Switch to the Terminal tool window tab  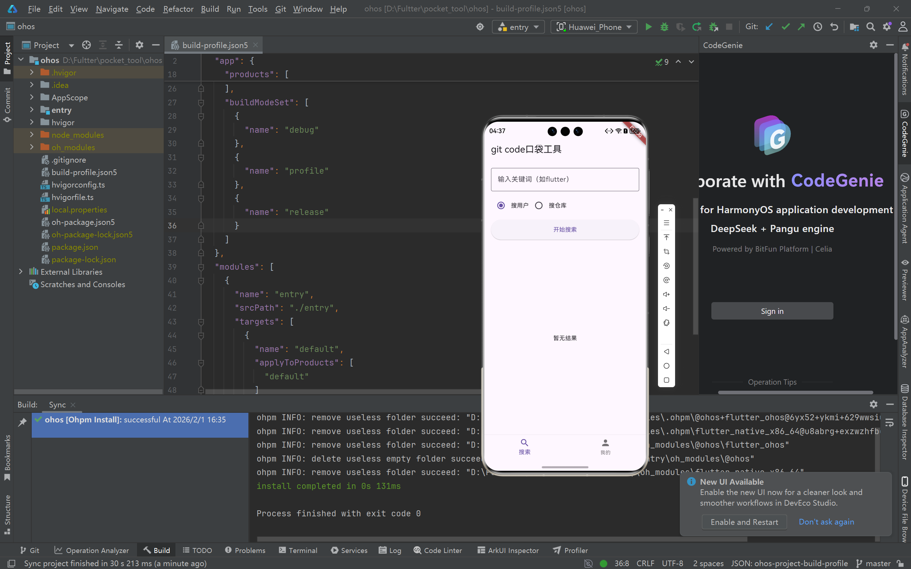298,550
